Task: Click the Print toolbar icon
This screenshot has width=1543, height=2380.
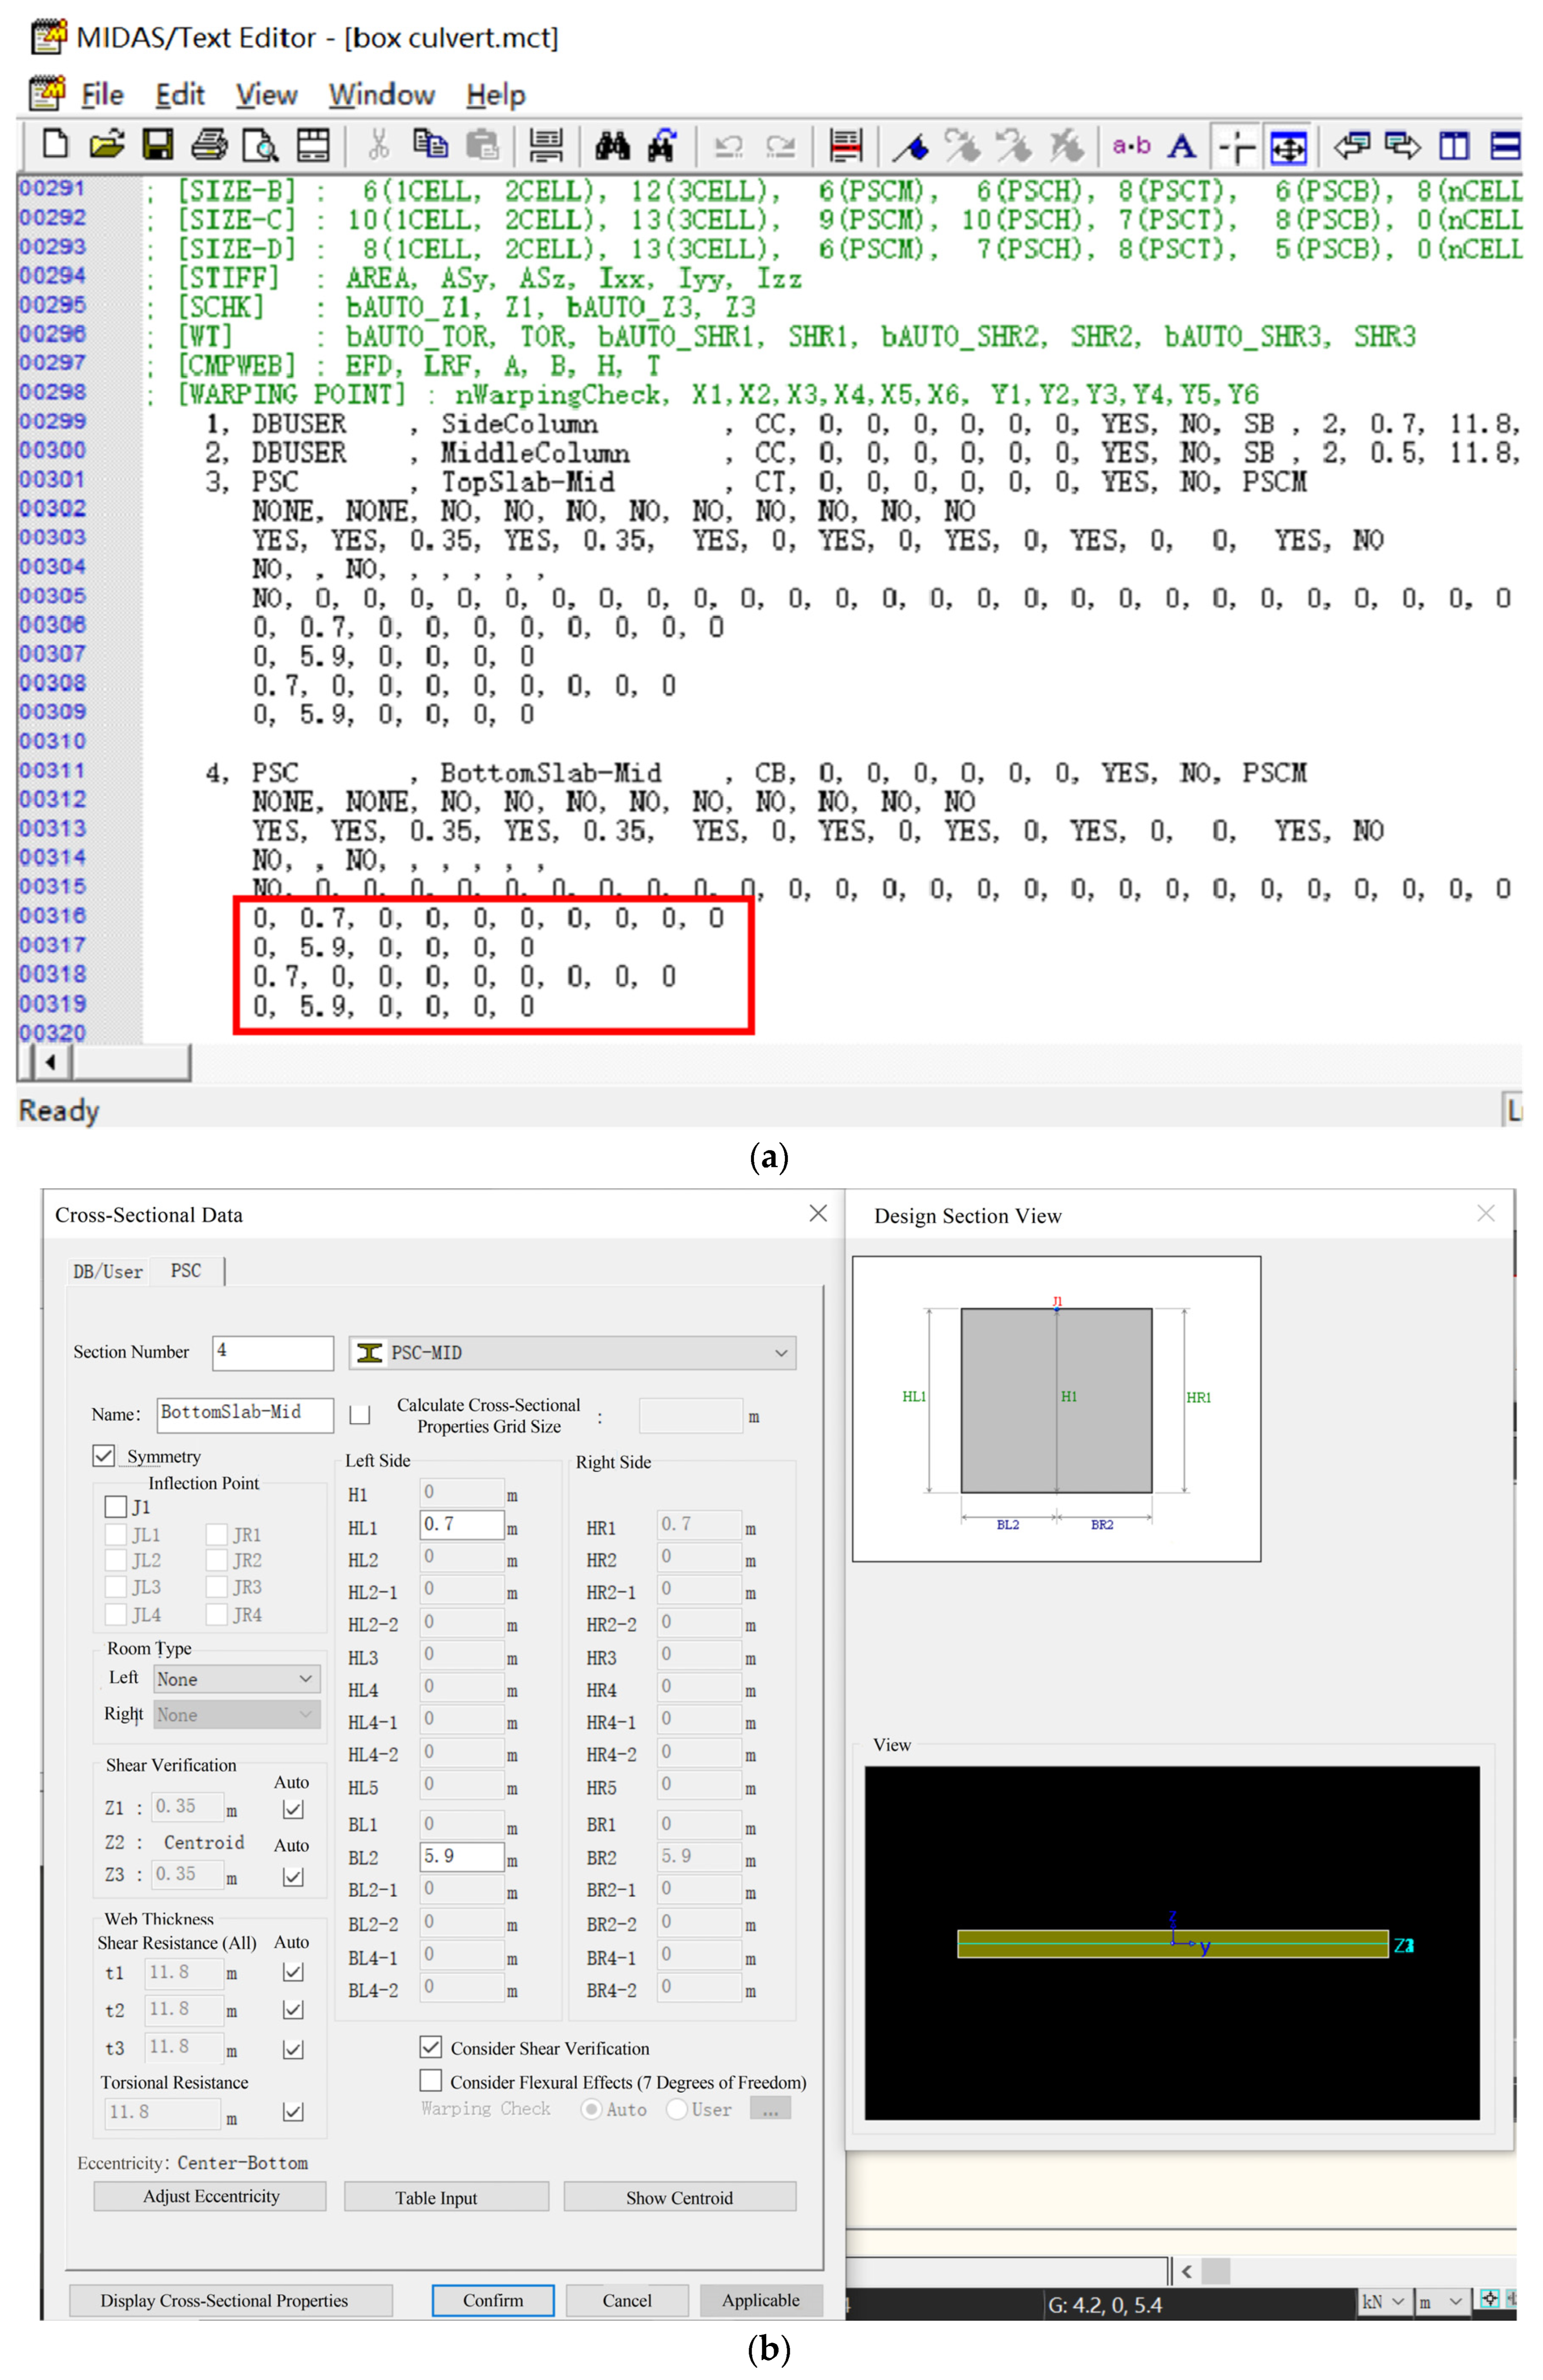Action: [209, 146]
